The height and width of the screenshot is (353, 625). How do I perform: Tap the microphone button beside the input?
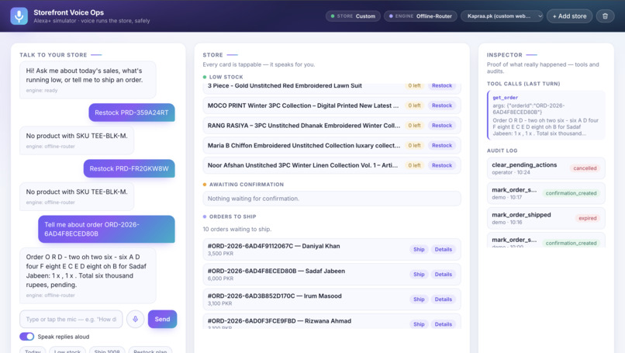136,319
